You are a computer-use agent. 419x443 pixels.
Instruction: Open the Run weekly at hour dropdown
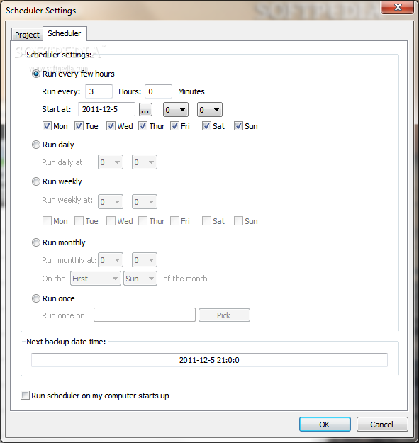(x=111, y=202)
